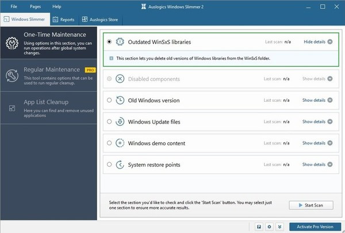This screenshot has width=345, height=233.
Task: Expand details for System restore points
Action: click(x=318, y=165)
